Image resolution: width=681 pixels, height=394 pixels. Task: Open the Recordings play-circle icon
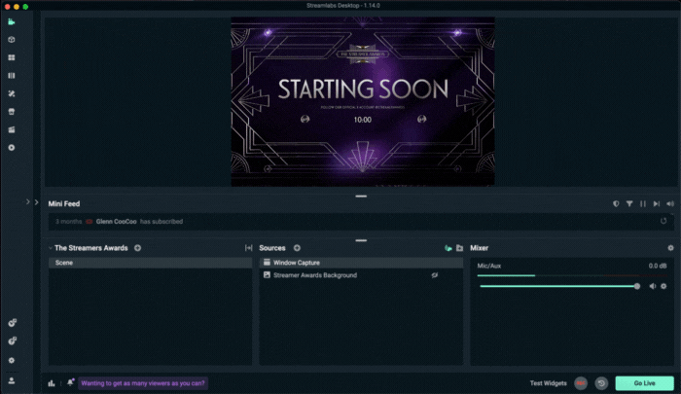(12, 148)
